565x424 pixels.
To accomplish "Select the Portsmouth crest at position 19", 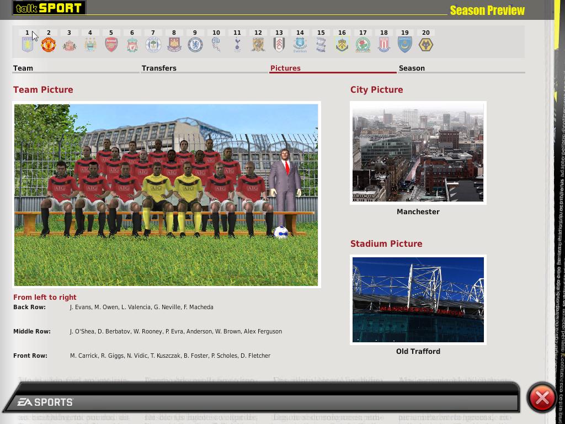I will 404,45.
